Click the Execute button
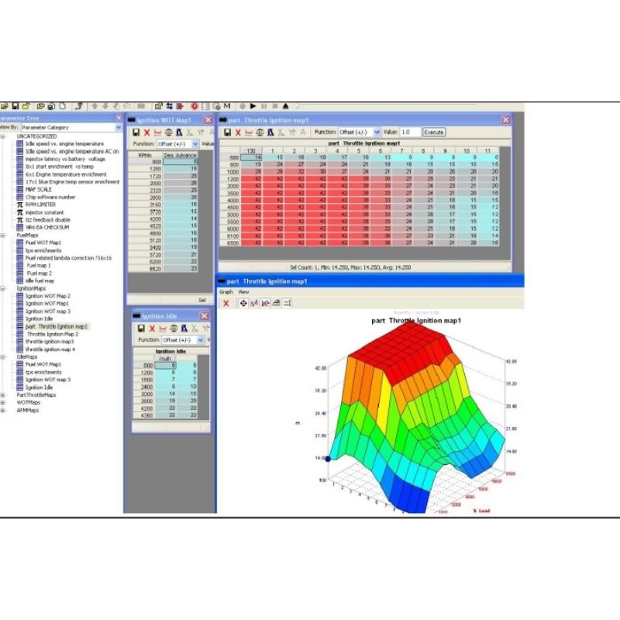This screenshot has height=620, width=620. point(434,133)
